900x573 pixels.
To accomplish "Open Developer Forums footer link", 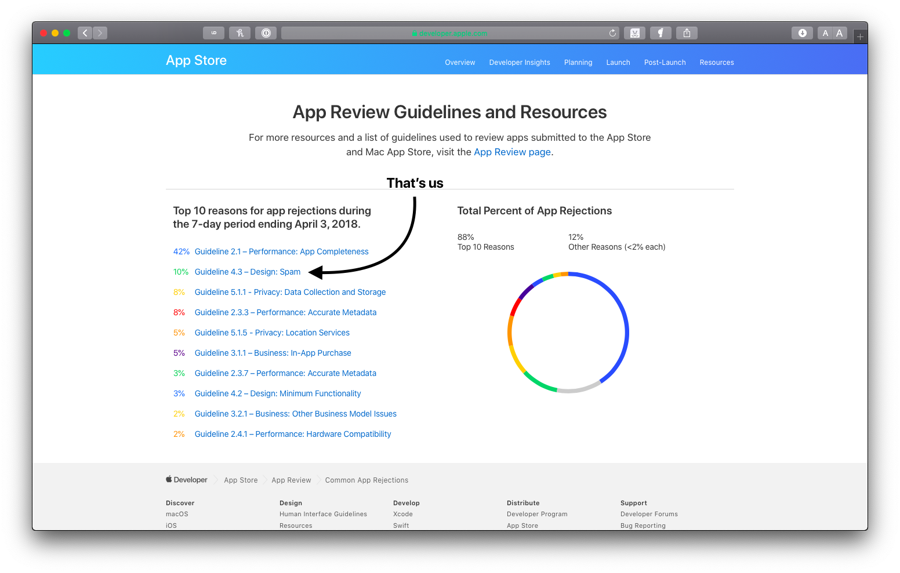I will coord(649,514).
